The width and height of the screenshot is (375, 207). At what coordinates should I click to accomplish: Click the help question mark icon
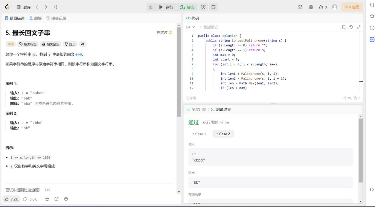(x=66, y=199)
